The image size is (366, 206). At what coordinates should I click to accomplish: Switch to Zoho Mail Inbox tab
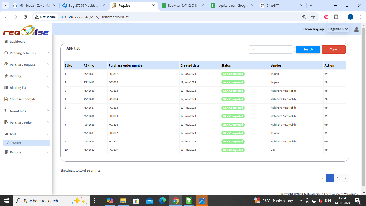point(35,5)
